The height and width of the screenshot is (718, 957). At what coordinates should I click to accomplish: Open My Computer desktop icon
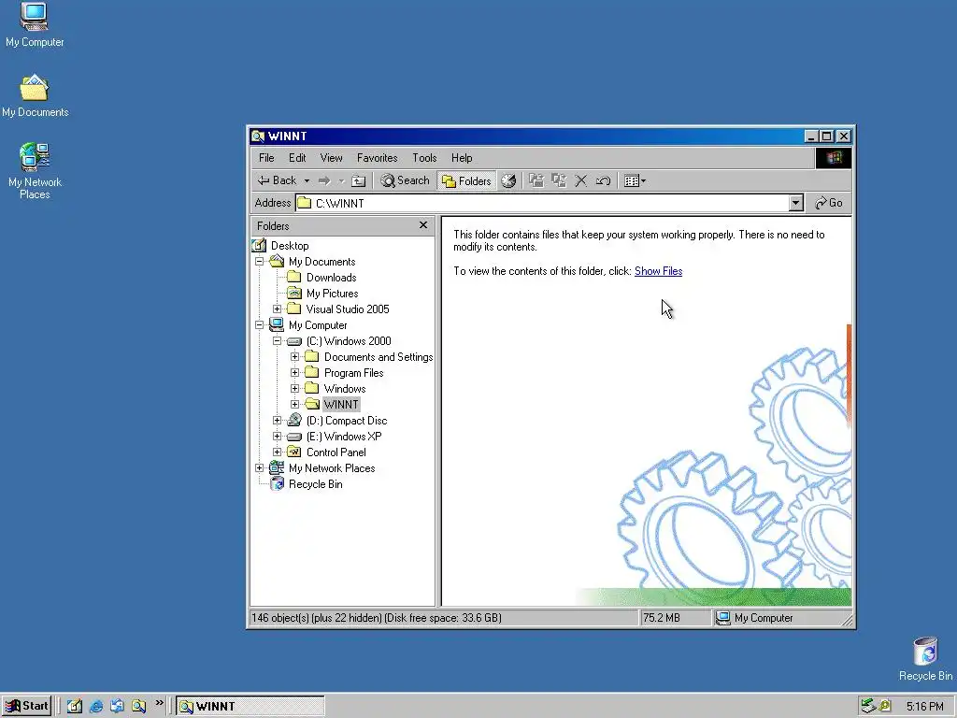click(35, 24)
